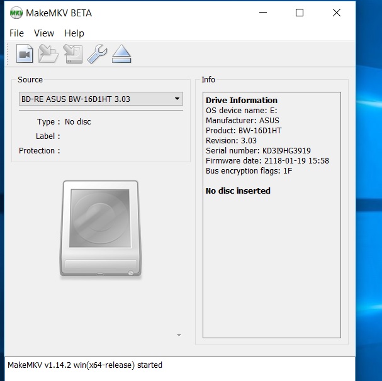Click the toolbar drag handle

pyautogui.click(x=8, y=54)
